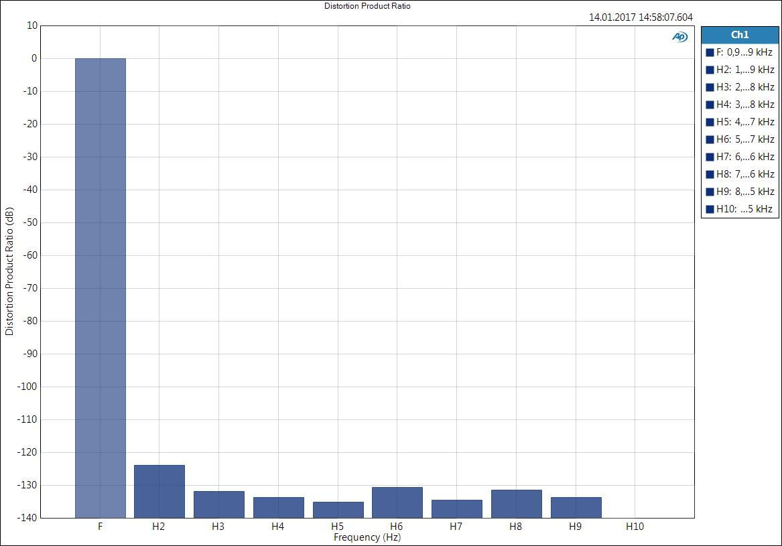Click the H9 harmonic bar
This screenshot has width=782, height=546.
576,508
